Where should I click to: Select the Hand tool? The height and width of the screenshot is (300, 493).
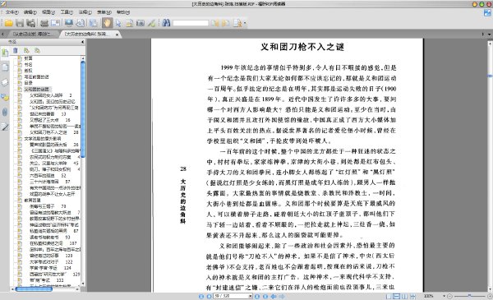pyautogui.click(x=107, y=23)
